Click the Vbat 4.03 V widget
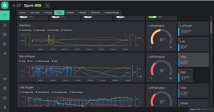 194,60
